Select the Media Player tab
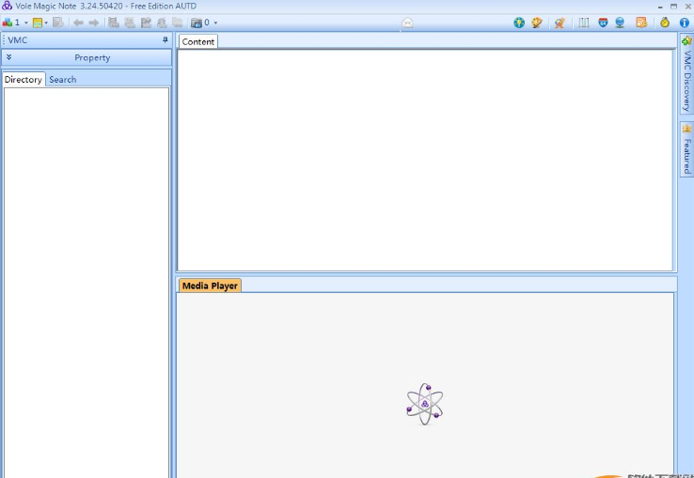 click(x=210, y=285)
